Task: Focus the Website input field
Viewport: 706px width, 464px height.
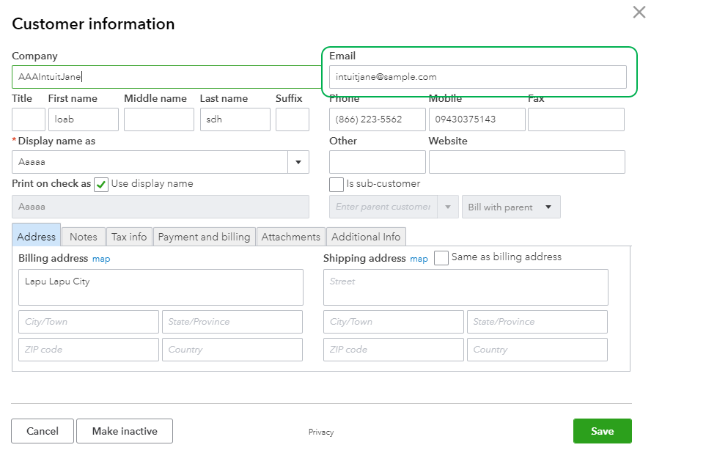Action: coord(526,162)
